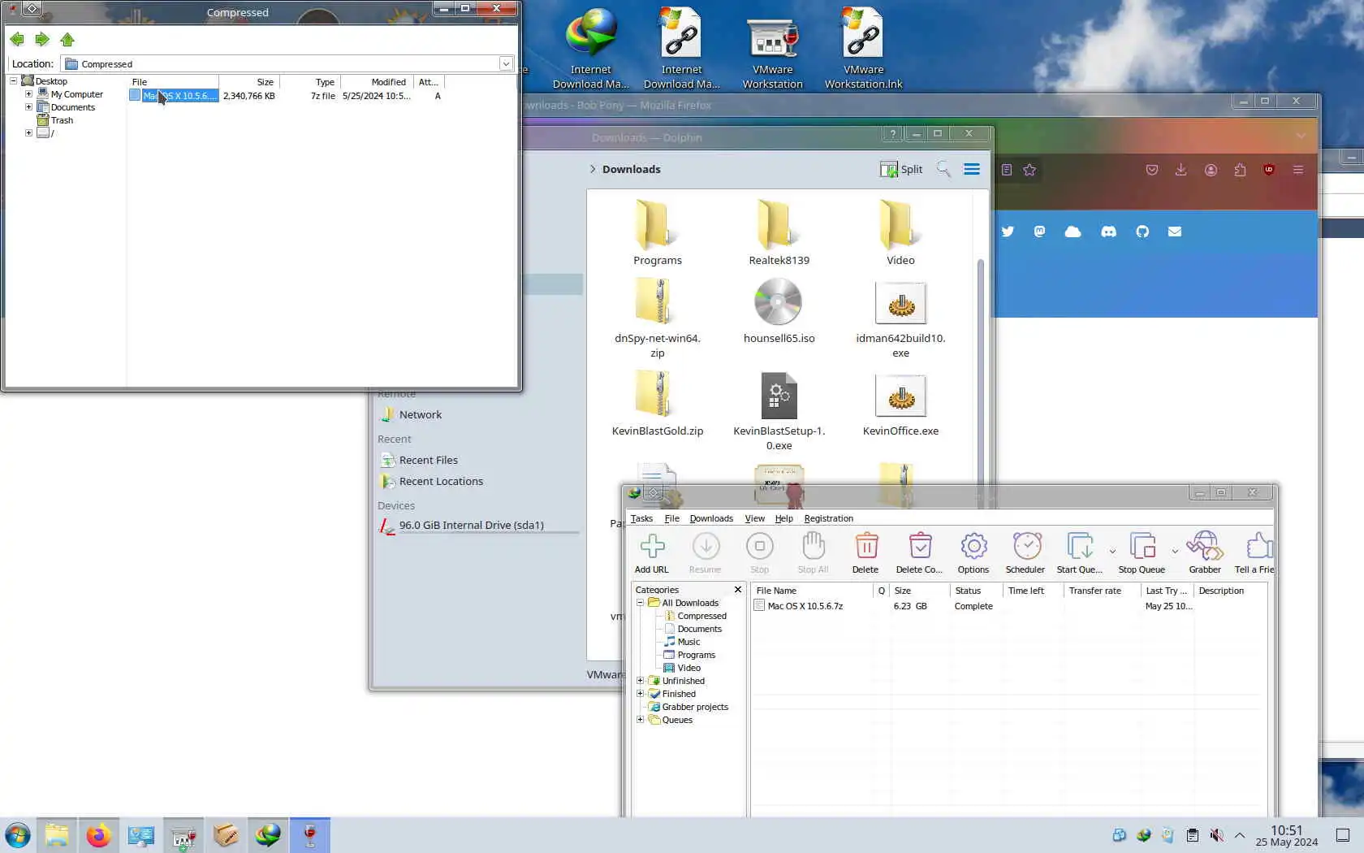
Task: Open the Tasks menu in download manager
Action: click(641, 518)
